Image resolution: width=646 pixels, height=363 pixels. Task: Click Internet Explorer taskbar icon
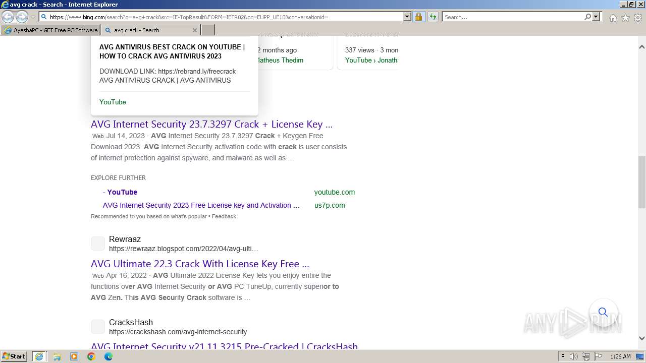pyautogui.click(x=39, y=356)
